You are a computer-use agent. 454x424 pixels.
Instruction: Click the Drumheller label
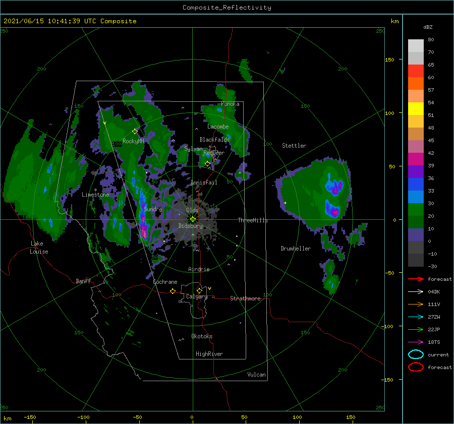(296, 249)
